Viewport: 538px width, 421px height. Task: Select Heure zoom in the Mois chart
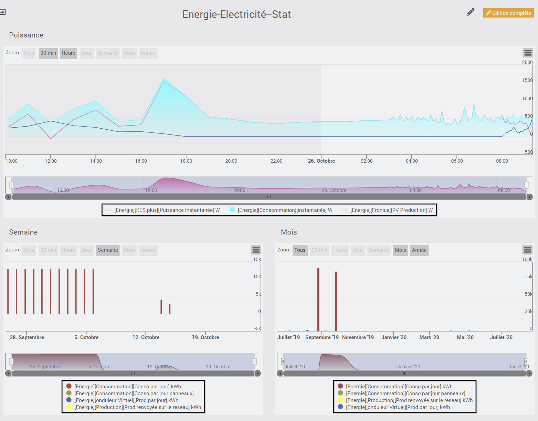340,250
